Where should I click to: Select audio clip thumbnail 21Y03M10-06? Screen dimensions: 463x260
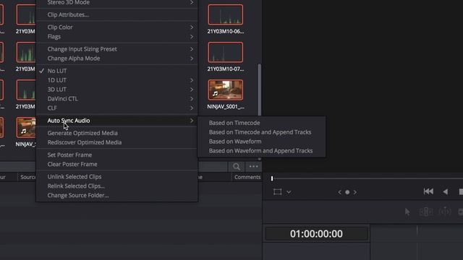(226, 14)
